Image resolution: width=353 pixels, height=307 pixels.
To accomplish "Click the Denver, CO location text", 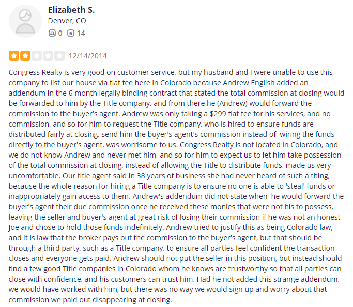I will click(67, 21).
